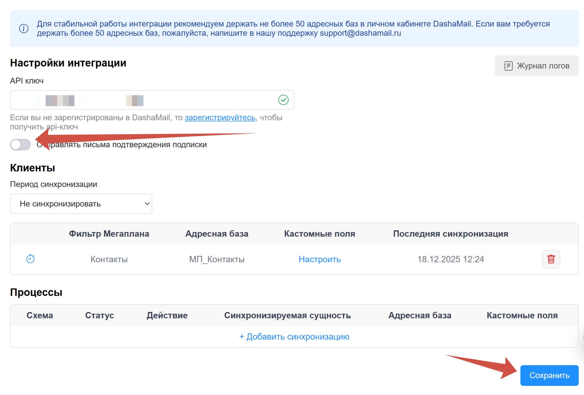584x395 pixels.
Task: Click the 'Статус' column header in the Процессы table
Action: (99, 315)
